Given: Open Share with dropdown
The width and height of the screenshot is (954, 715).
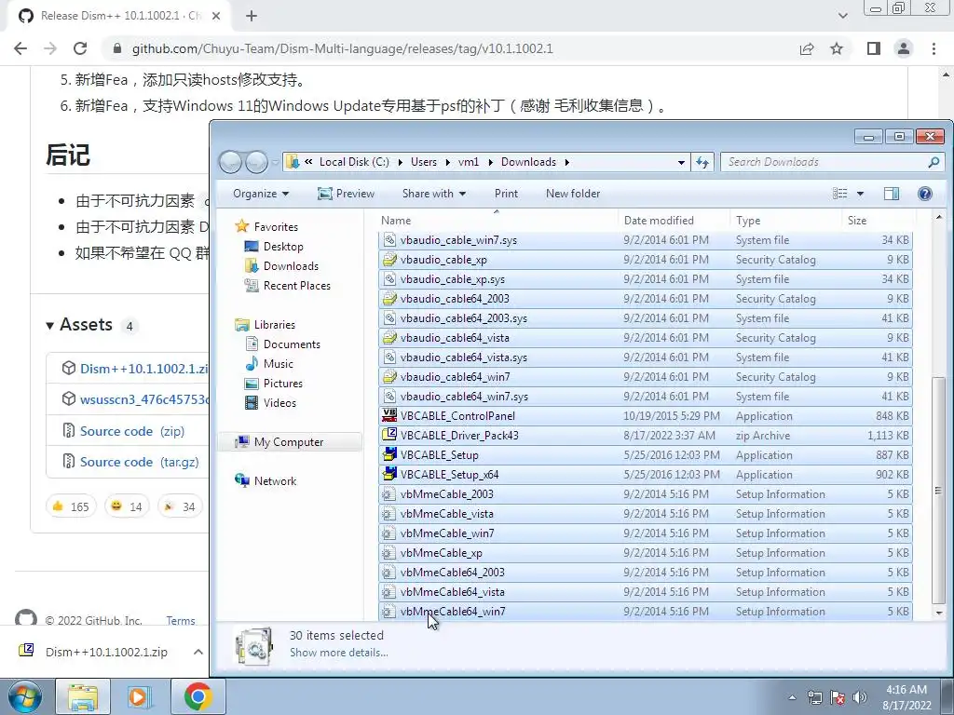Looking at the screenshot, I should 434,194.
